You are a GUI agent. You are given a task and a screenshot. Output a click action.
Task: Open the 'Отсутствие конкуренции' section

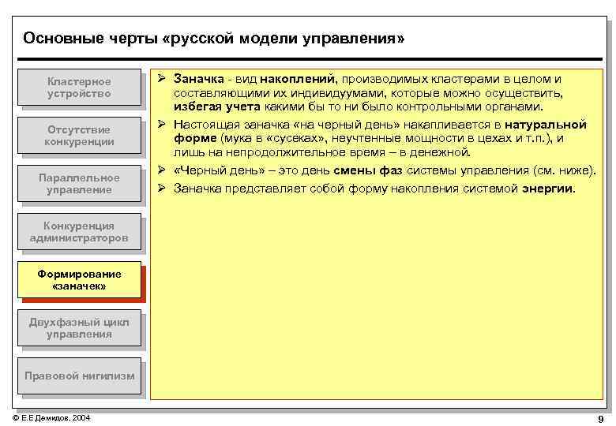(79, 136)
